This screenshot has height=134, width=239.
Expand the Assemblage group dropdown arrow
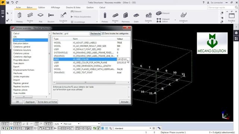pos(97,22)
